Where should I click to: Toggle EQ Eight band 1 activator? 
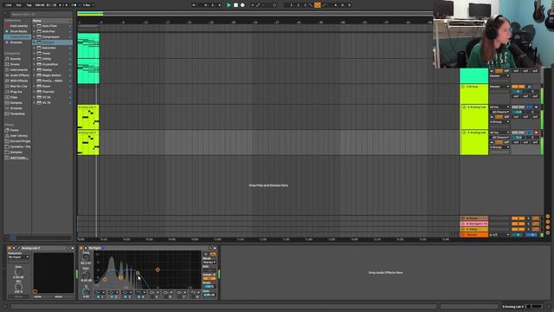98,296
